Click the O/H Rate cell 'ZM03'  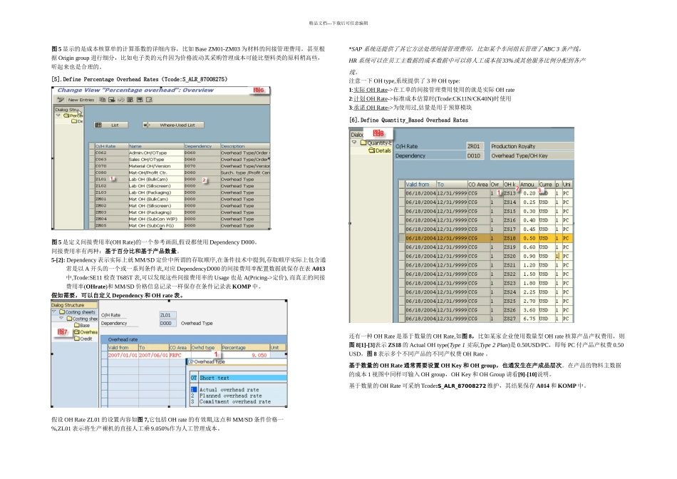111,212
